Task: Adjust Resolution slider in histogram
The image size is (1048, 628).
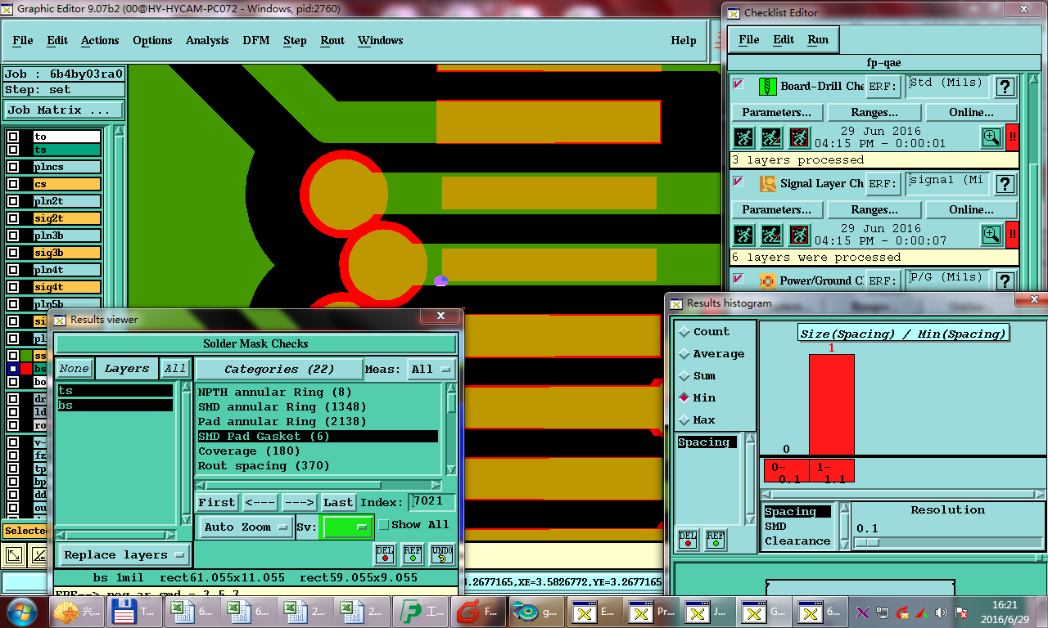Action: [866, 542]
